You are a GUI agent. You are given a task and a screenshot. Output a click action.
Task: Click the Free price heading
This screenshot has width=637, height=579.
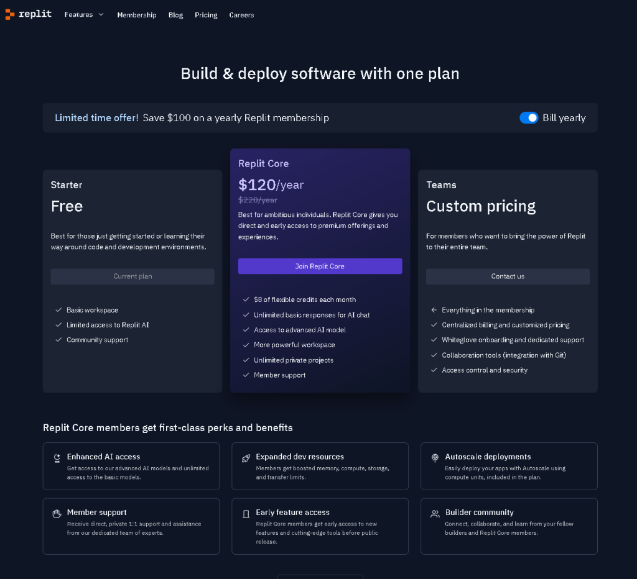[67, 206]
